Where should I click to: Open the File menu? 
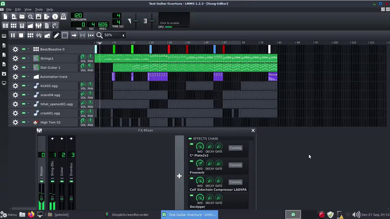pos(9,9)
